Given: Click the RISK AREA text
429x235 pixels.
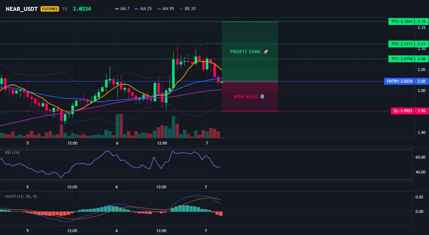Looking at the screenshot, I should [x=246, y=97].
